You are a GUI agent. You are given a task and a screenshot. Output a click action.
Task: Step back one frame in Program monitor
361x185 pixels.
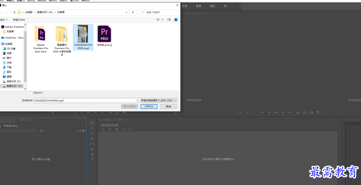(269, 112)
